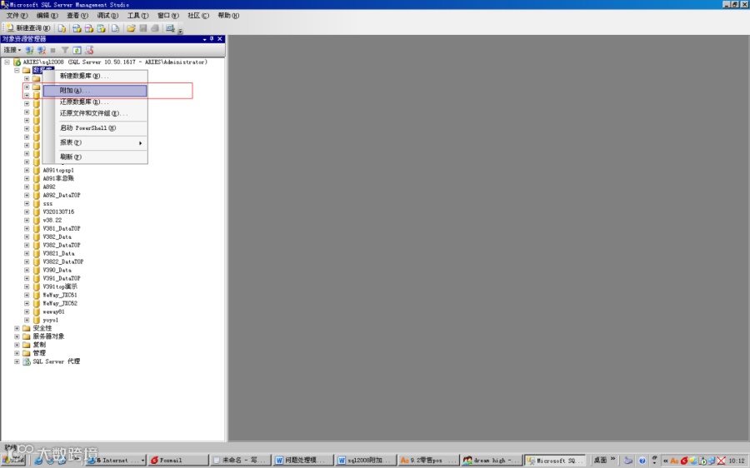Viewport: 750px width, 468px height.
Task: Click the Database Engine Query icon
Action: 62,28
